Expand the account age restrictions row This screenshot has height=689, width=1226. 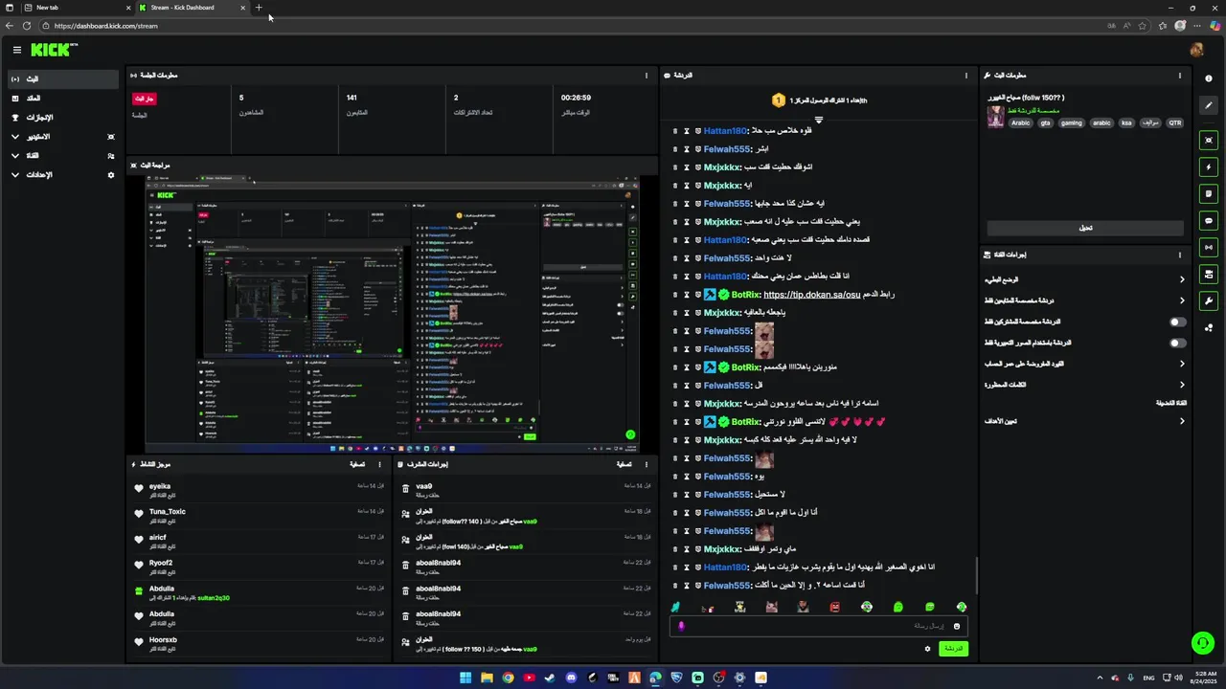point(1085,364)
